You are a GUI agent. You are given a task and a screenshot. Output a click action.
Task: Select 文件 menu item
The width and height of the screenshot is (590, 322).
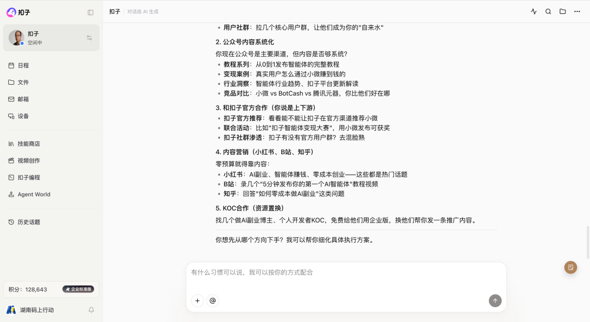click(51, 82)
